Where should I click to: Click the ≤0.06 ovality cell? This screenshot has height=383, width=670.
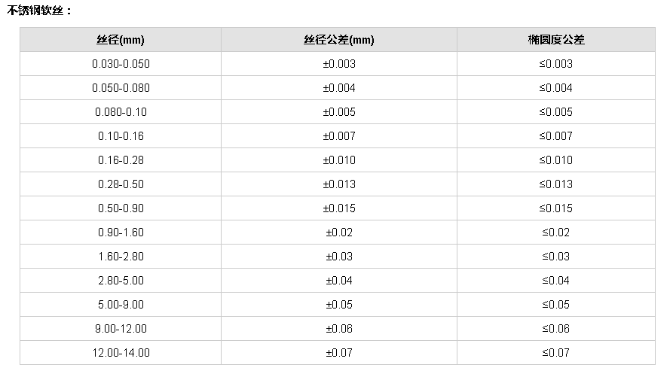coord(555,329)
